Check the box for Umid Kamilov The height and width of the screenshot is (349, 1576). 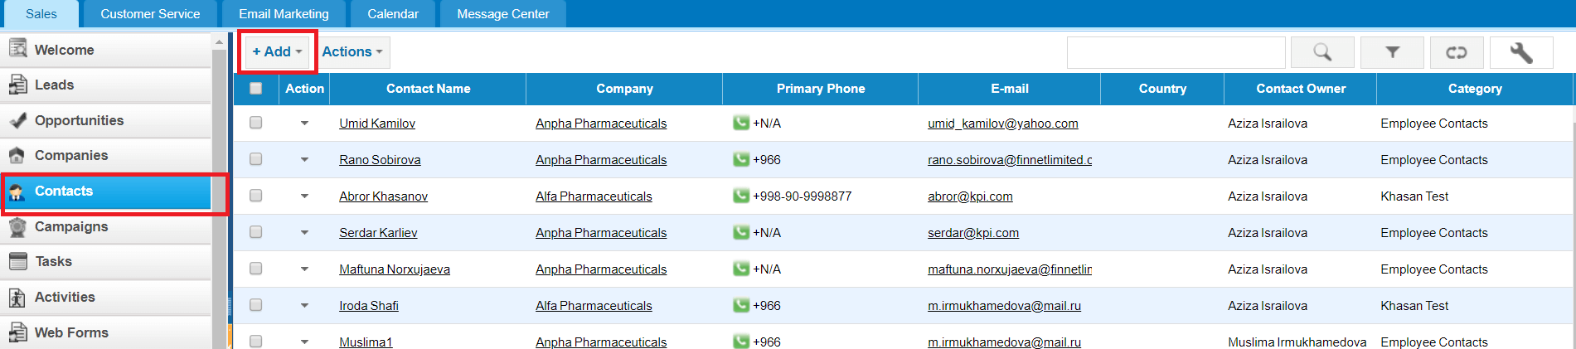256,123
